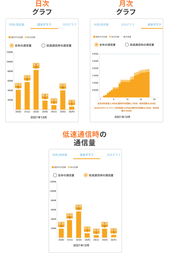Click the 3.00GB dotted capacity line
Image resolution: width=169 pixels, height=253 pixels.
click(129, 54)
